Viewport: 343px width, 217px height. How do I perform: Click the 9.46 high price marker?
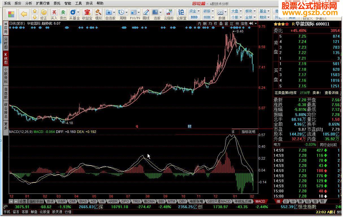240,31
